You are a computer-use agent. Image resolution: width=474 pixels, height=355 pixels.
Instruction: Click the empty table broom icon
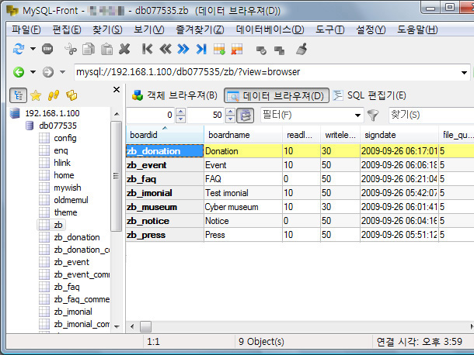click(301, 49)
